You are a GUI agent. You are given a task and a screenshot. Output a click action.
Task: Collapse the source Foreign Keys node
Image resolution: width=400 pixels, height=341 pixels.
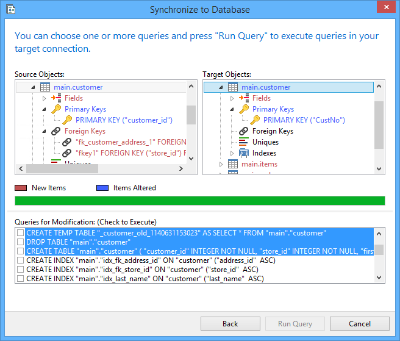pos(44,131)
